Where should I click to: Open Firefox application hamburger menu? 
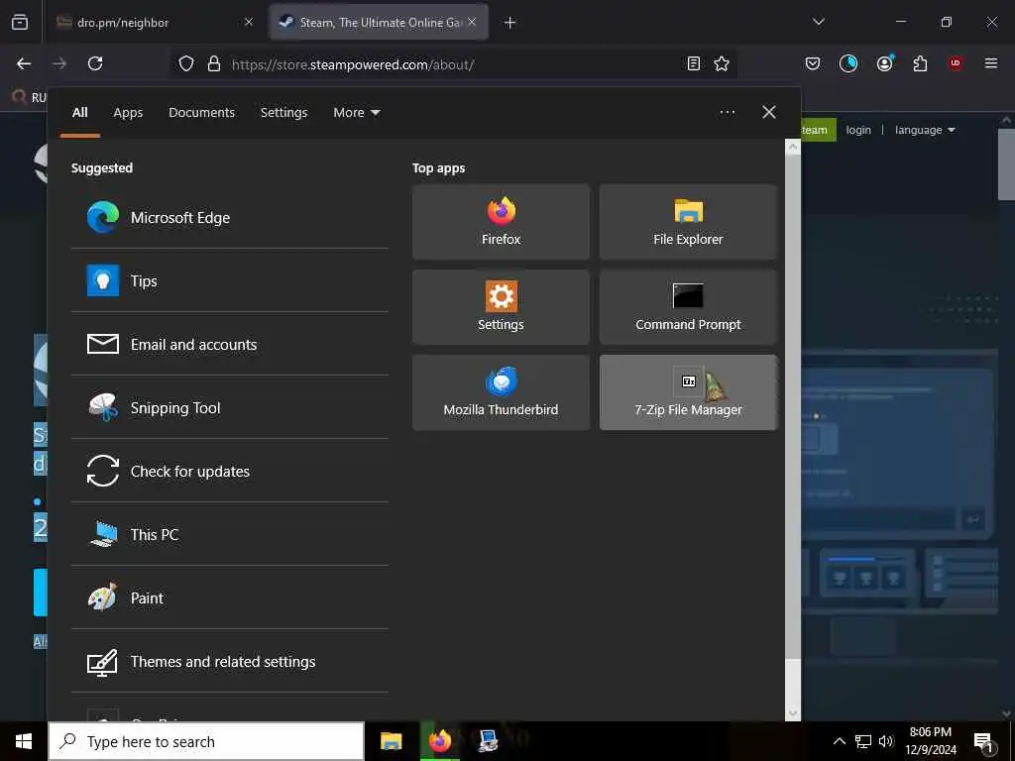[991, 63]
